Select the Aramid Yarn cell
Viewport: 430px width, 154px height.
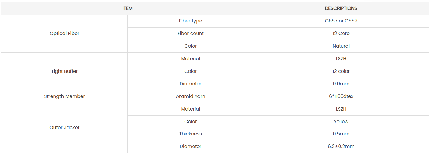pos(191,96)
